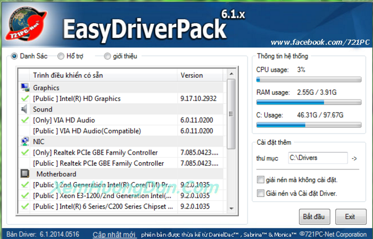Click the Graphics category monitor icon
Viewport: 373px width, 239px height.
[25, 88]
